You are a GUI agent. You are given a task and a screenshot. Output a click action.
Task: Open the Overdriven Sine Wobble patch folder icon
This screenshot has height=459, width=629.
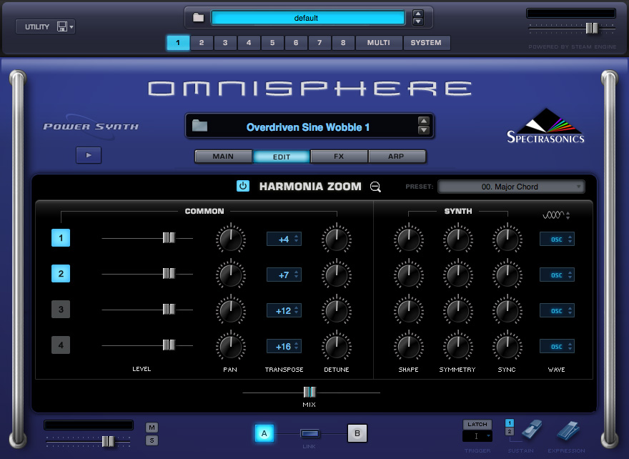pyautogui.click(x=199, y=126)
